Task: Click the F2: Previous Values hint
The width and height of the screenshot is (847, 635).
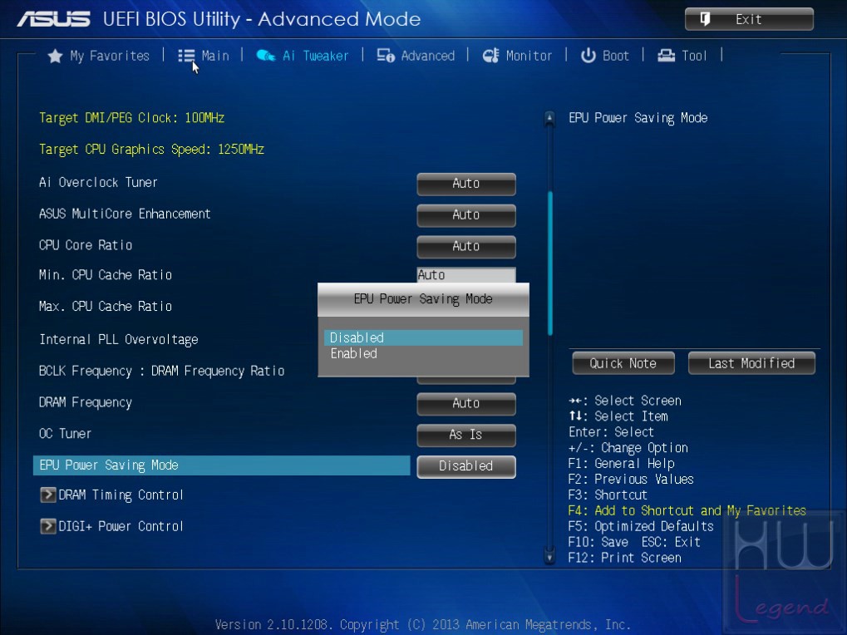Action: click(631, 480)
